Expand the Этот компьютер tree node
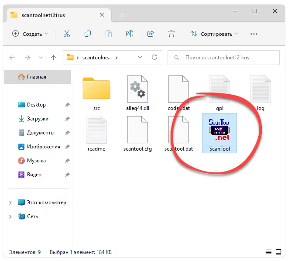This screenshot has width=288, height=261. [x=10, y=203]
